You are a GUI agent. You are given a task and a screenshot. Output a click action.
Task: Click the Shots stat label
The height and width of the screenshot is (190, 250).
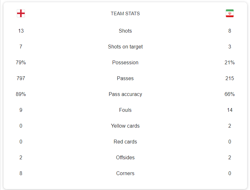pos(125,31)
